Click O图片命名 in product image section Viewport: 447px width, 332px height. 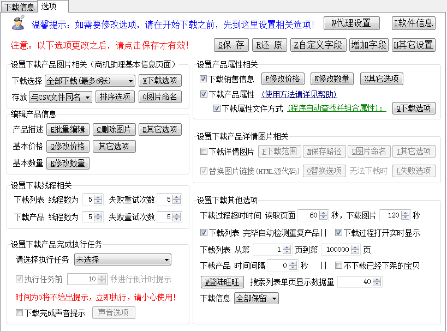[x=160, y=97]
